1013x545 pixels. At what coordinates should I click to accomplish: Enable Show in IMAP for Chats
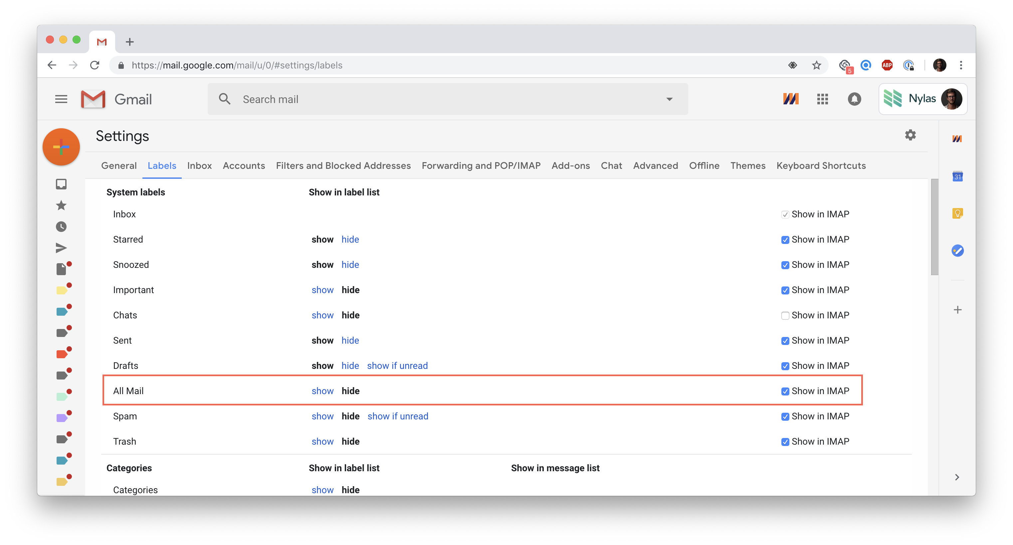[x=785, y=316]
